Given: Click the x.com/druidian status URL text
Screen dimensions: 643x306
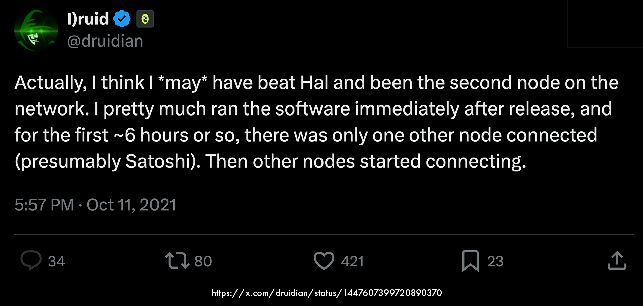Looking at the screenshot, I should click(327, 293).
